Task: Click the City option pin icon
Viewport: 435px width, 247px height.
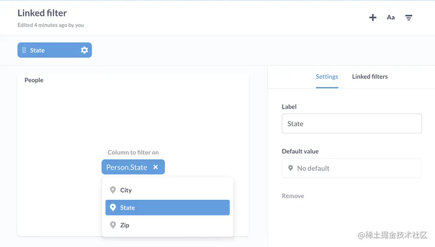Action: point(113,190)
